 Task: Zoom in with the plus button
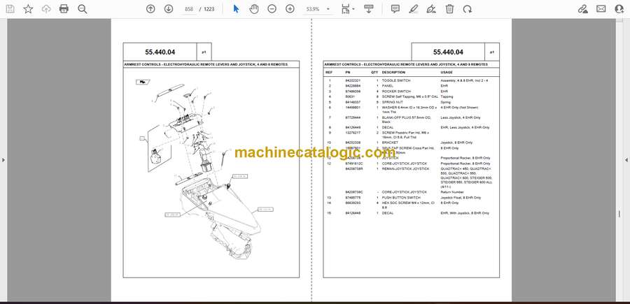click(290, 9)
